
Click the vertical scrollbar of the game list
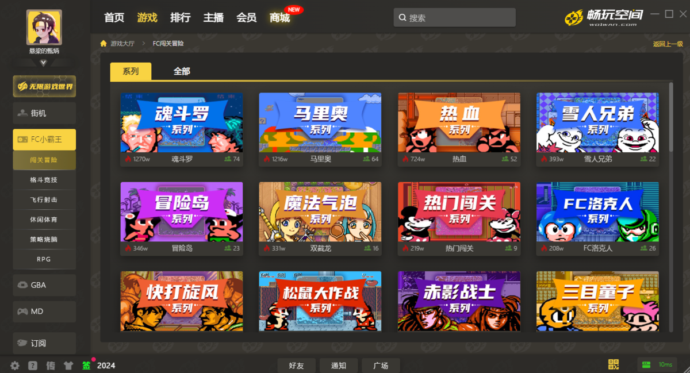(x=670, y=117)
